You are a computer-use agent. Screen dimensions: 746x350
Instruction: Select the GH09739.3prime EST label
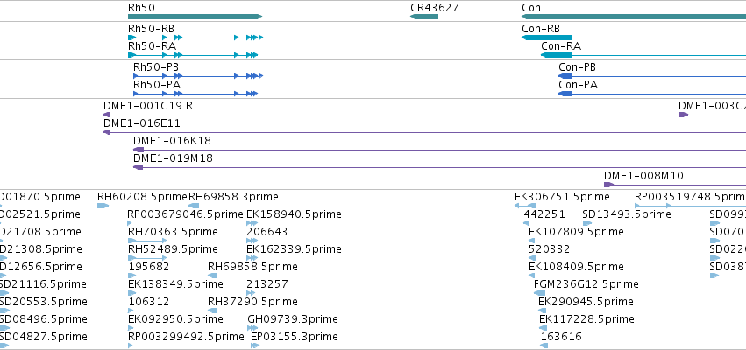[293, 319]
